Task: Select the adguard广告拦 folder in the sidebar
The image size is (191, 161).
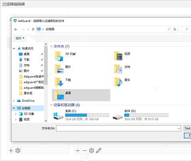Action: coord(31,82)
